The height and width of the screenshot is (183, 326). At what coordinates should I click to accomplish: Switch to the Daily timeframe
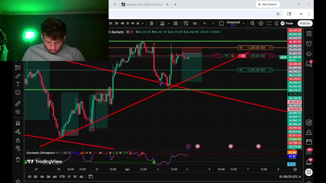point(128,23)
